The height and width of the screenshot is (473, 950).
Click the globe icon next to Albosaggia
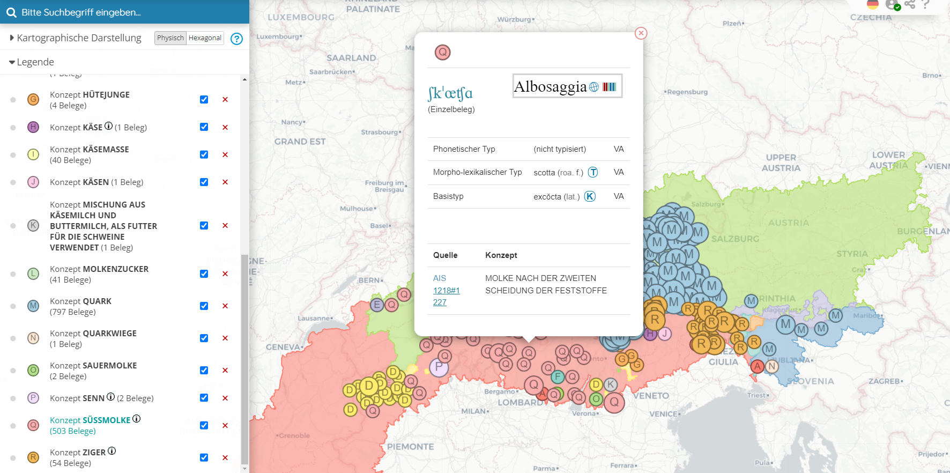pyautogui.click(x=594, y=87)
